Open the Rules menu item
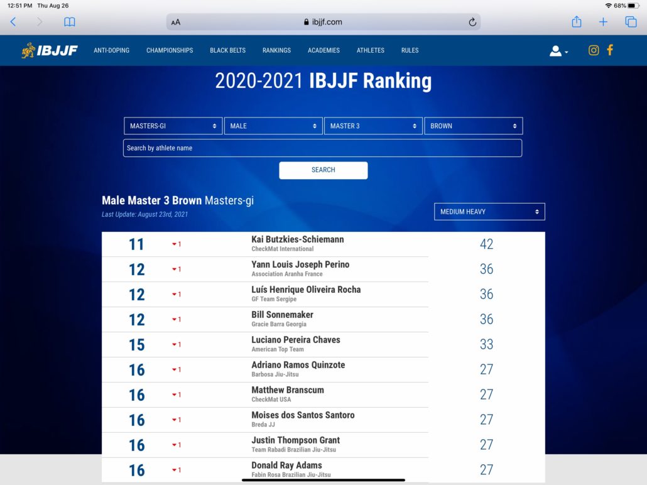 tap(410, 50)
